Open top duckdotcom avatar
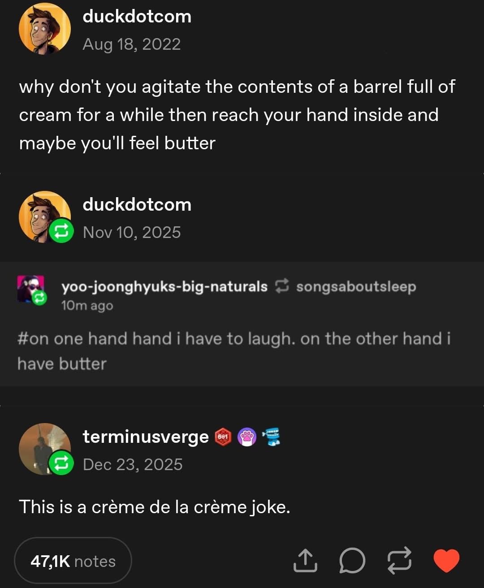 44,28
